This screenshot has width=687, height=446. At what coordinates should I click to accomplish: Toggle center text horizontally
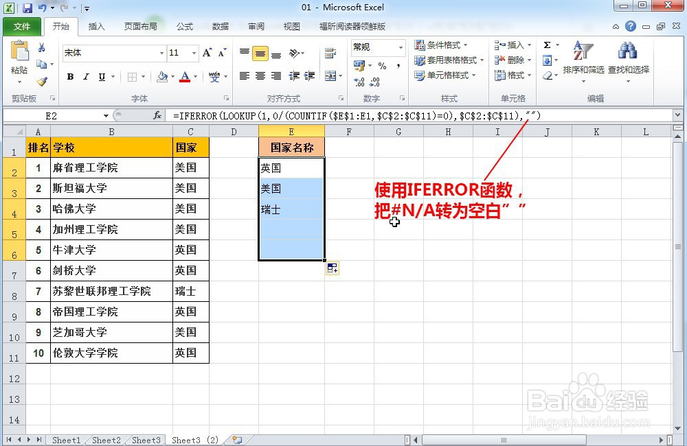[260, 76]
